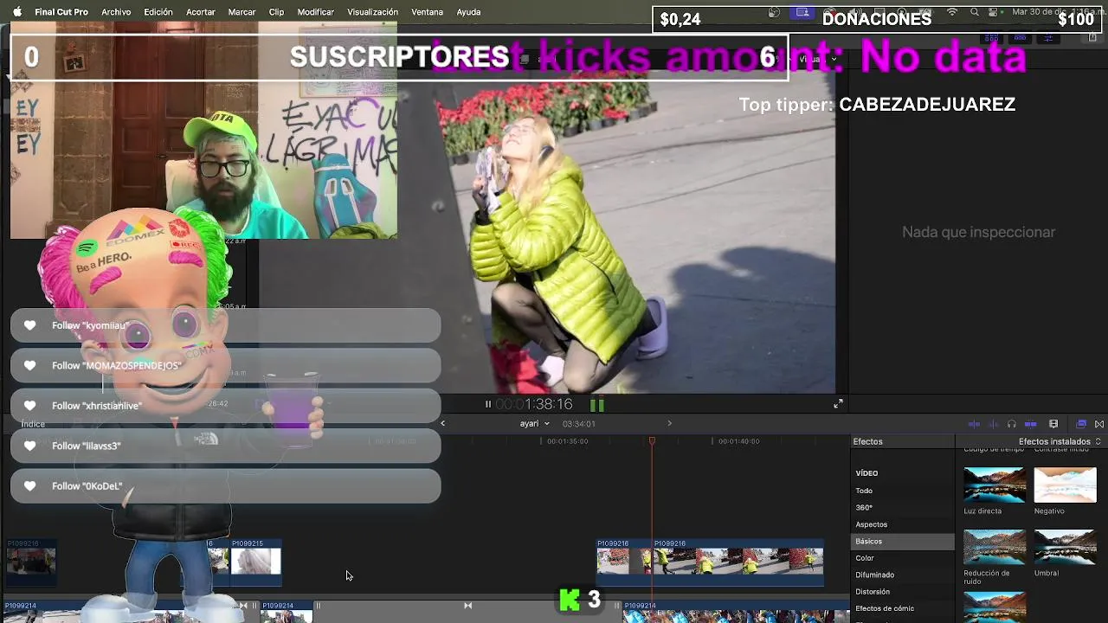Select Efectos de cómic category
1108x623 pixels.
click(x=885, y=608)
